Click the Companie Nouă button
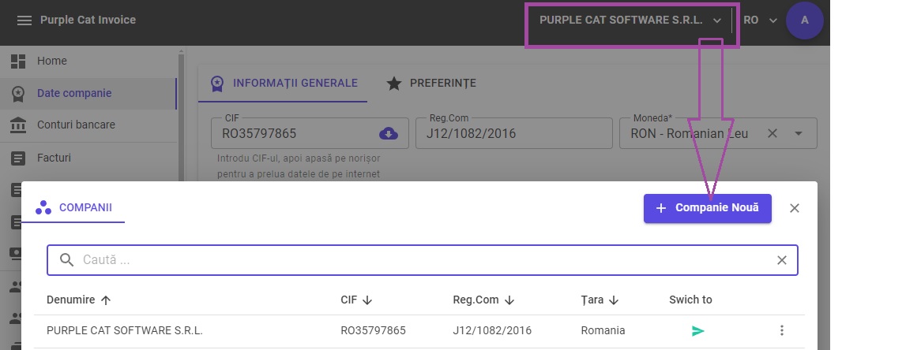 coord(707,208)
